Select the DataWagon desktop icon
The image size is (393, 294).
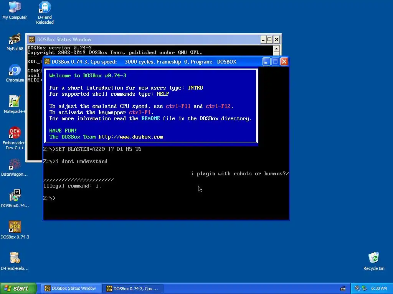(15, 168)
